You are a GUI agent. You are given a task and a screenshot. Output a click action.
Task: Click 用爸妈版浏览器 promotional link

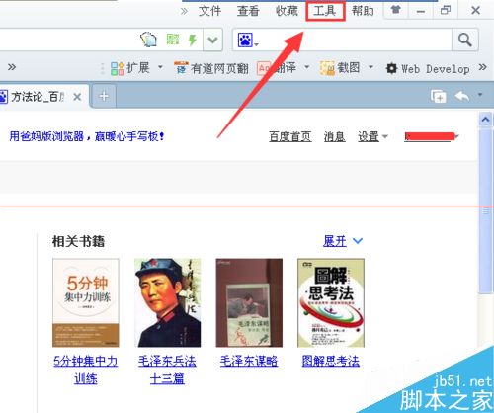87,136
